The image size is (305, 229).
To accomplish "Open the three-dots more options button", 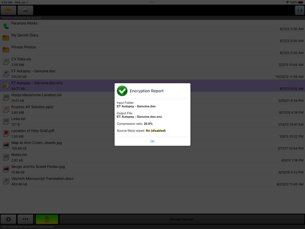I will (x=25, y=219).
